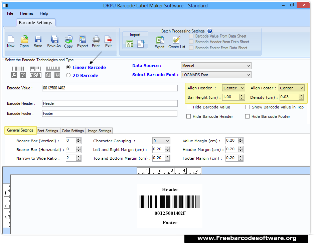
Task: Click the Barcode Footer input field
Action: coord(110,113)
